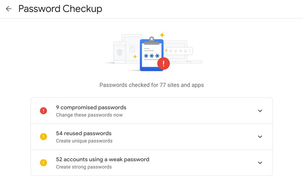Image resolution: width=303 pixels, height=182 pixels.
Task: Expand the reused passwords section chevron
Action: pyautogui.click(x=260, y=137)
